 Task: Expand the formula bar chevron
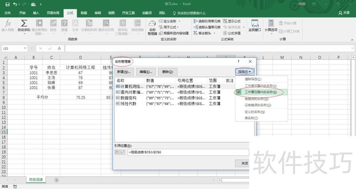(x=352, y=48)
